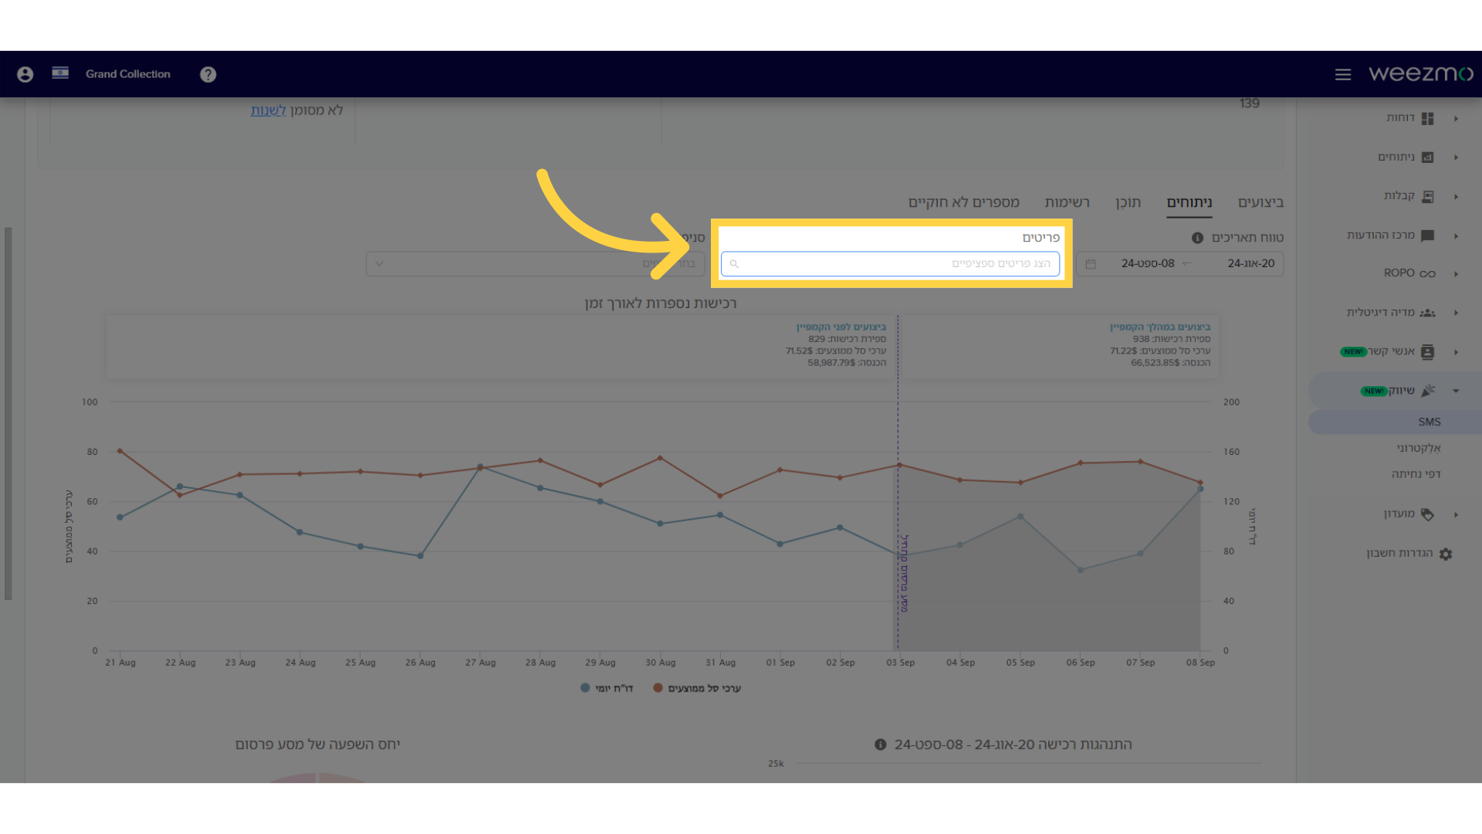Click the 21 Aug red data point
The width and height of the screenshot is (1482, 834).
tap(120, 451)
